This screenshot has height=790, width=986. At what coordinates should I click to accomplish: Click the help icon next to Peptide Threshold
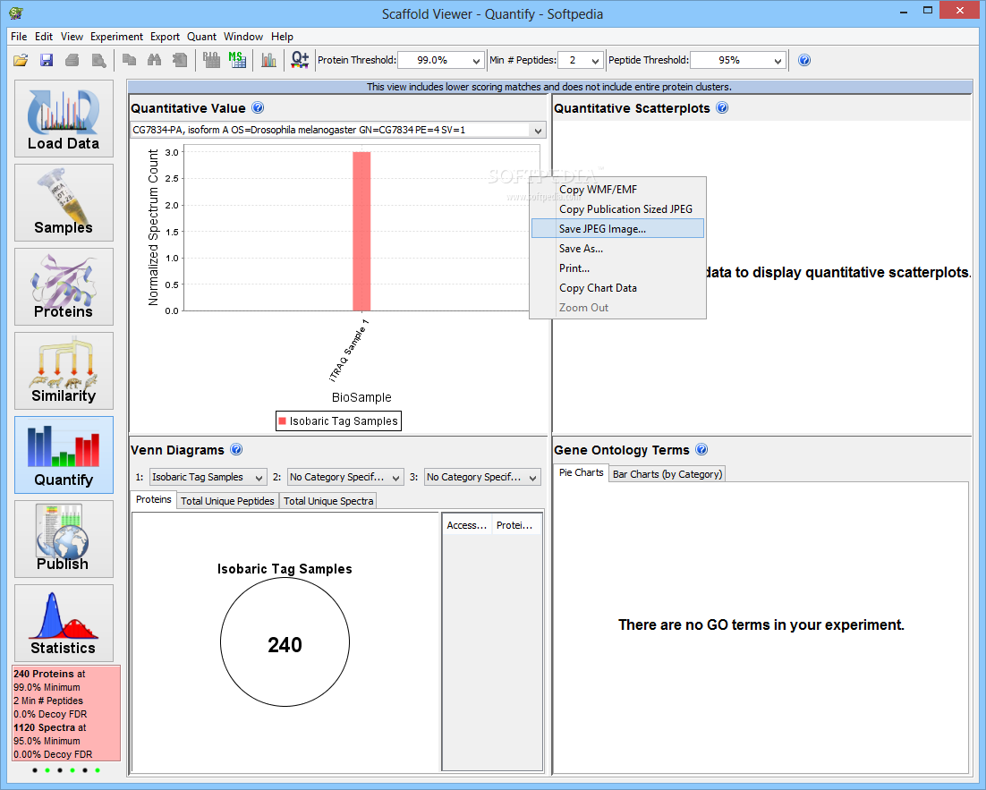804,60
